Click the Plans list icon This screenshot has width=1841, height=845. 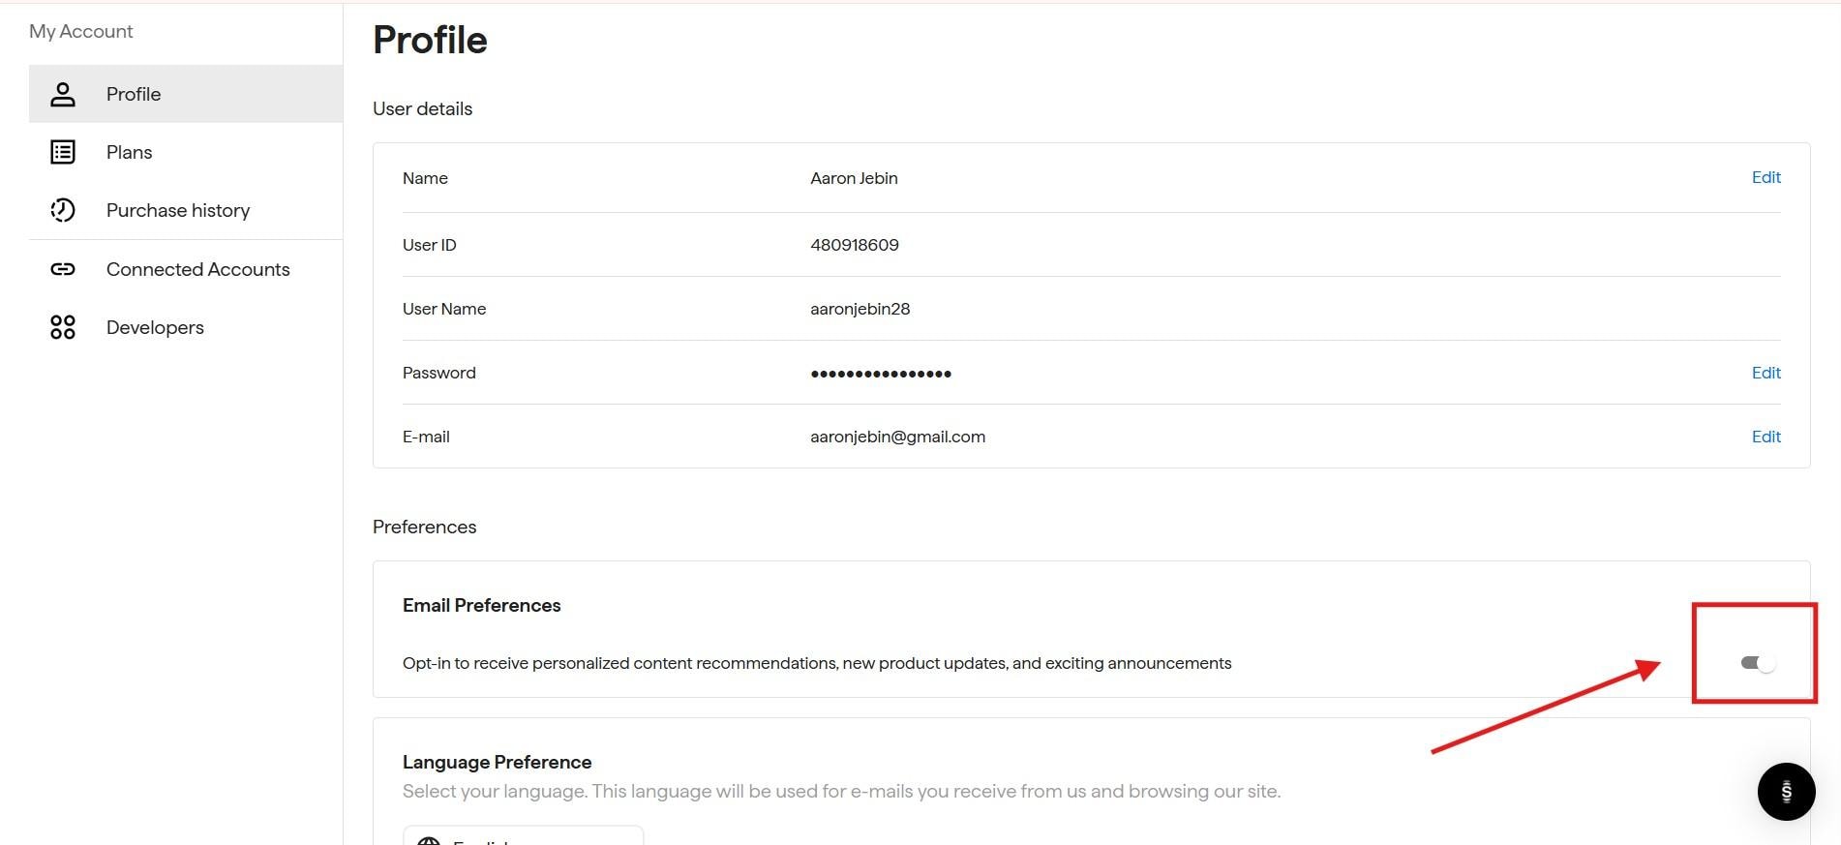[x=62, y=152]
